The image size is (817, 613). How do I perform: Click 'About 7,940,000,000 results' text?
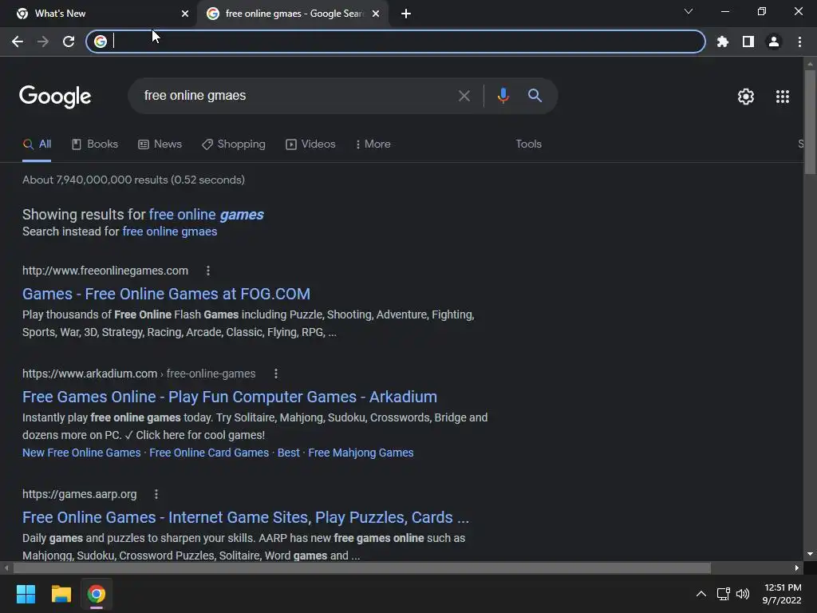tap(133, 180)
